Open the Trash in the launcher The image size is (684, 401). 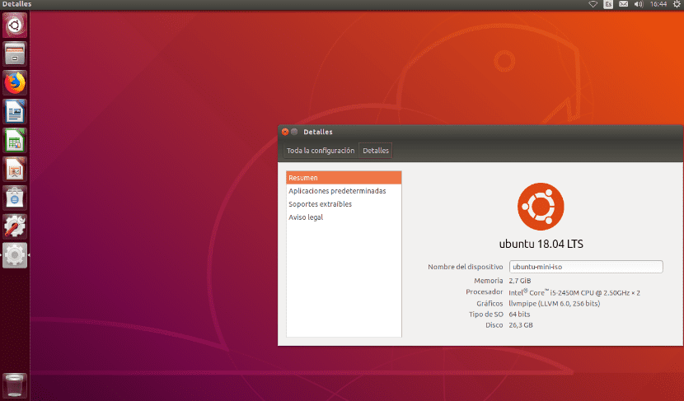coord(15,385)
